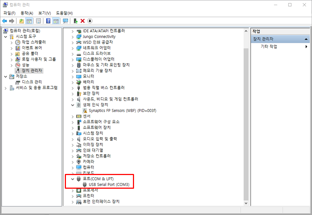The width and height of the screenshot is (312, 215).
Task: Select the 센서 category
Action: [86, 116]
